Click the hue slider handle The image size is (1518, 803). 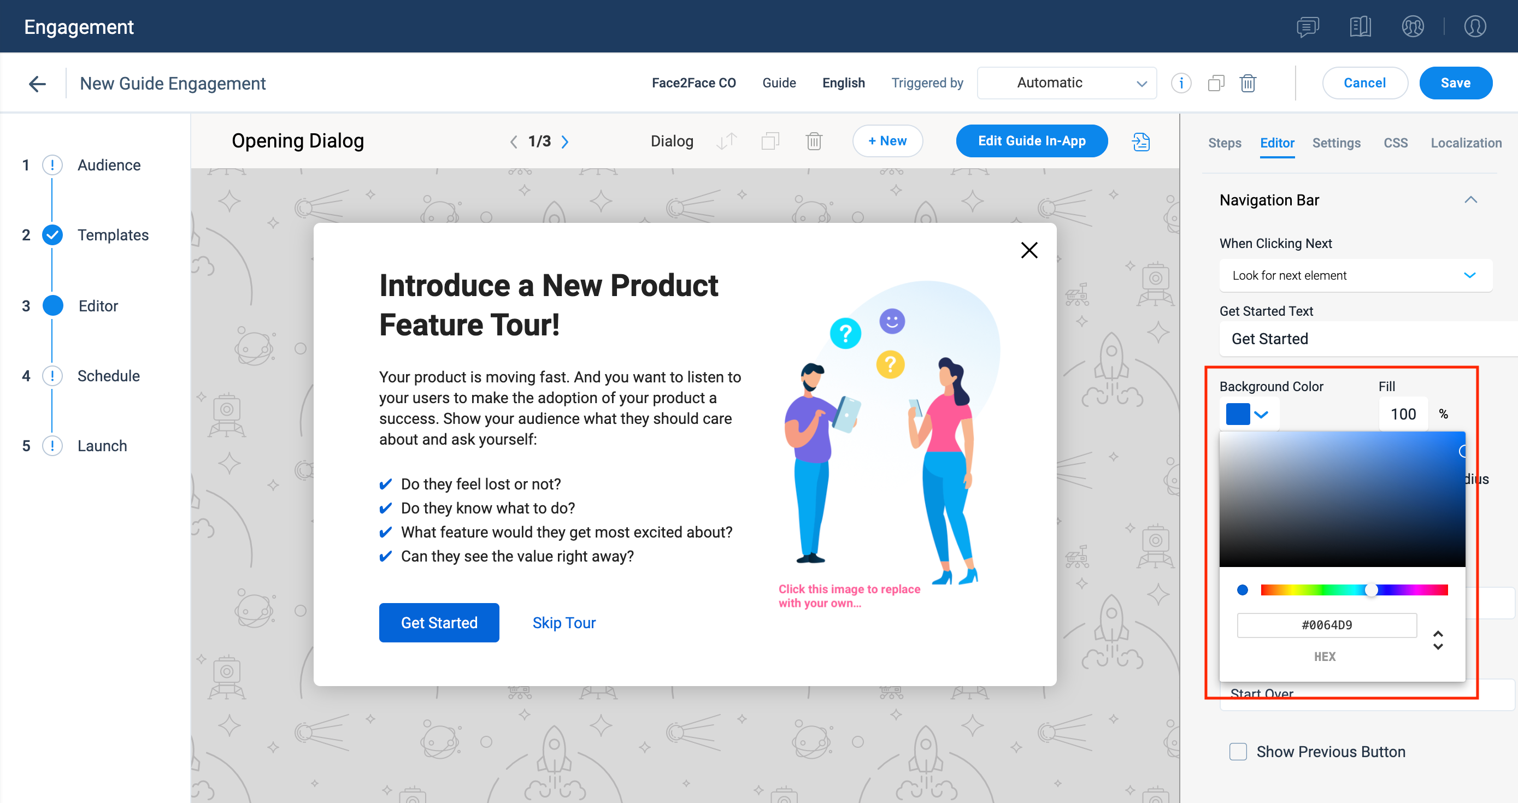pyautogui.click(x=1372, y=590)
